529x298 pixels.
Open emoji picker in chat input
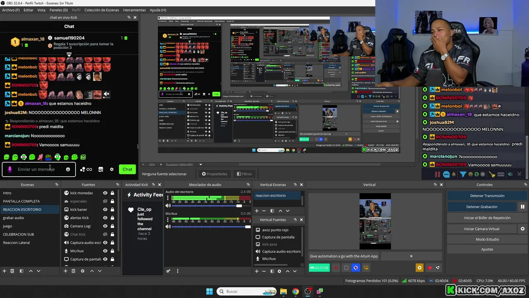coord(68,169)
